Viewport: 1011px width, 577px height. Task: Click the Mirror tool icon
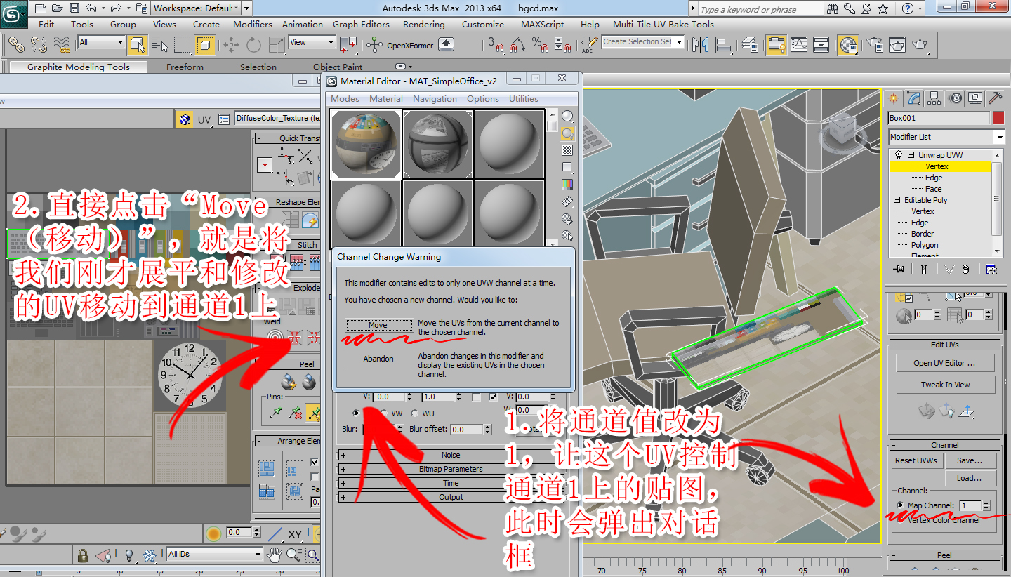click(700, 45)
